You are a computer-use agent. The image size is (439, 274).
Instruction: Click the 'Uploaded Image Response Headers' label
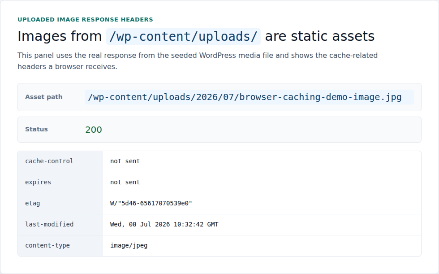(85, 19)
